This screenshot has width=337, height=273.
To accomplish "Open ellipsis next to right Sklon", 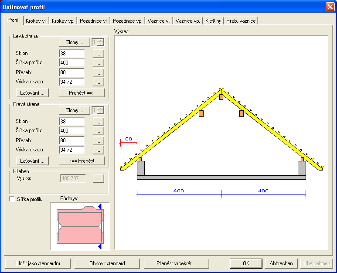I will (99, 121).
